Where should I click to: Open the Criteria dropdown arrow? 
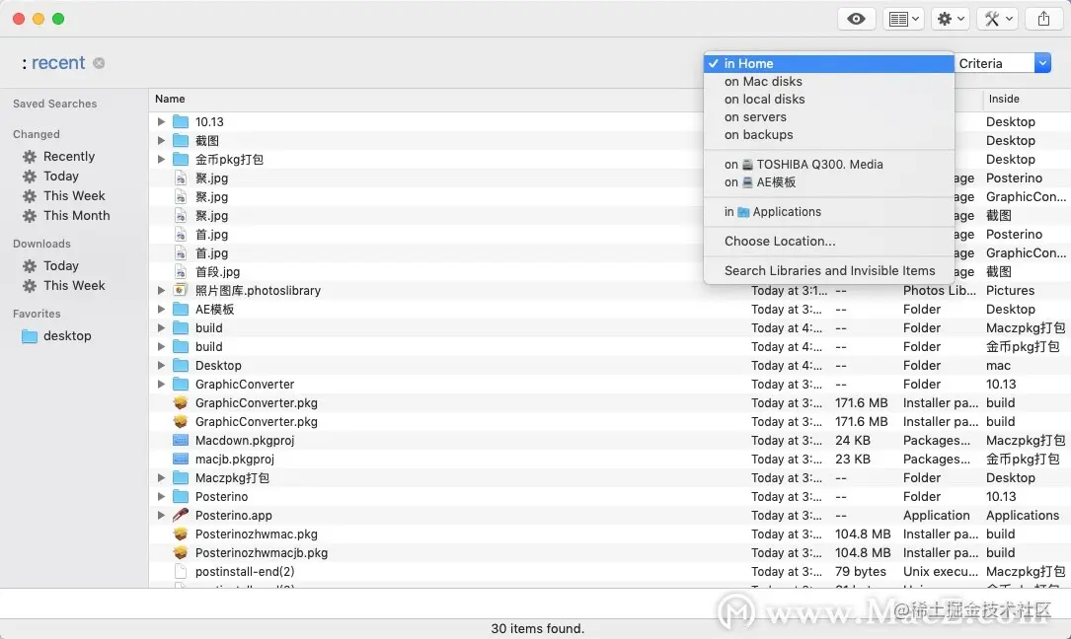click(x=1042, y=63)
